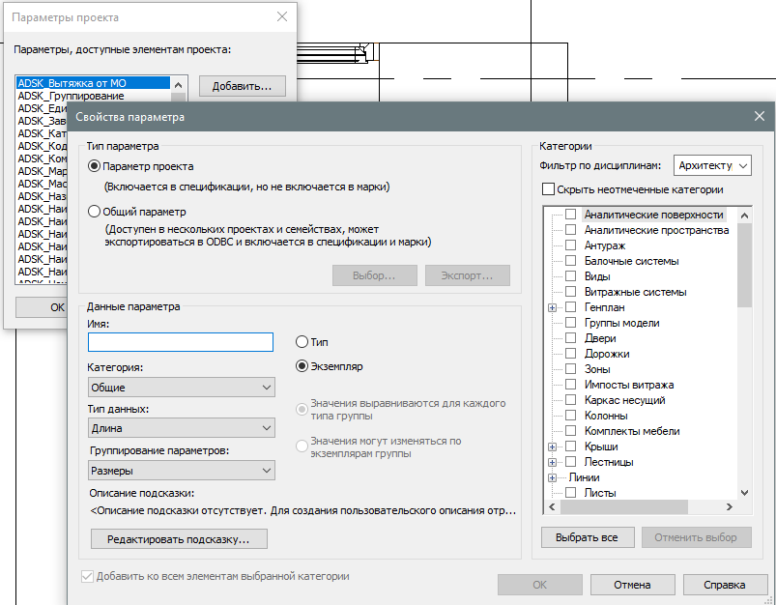Choose the Тип radio option
Image resolution: width=776 pixels, height=605 pixels.
(302, 342)
